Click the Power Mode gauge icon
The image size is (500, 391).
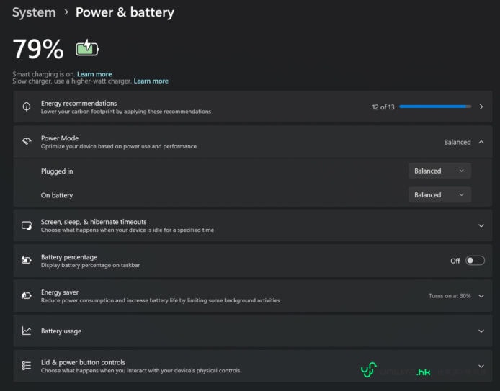click(x=27, y=141)
